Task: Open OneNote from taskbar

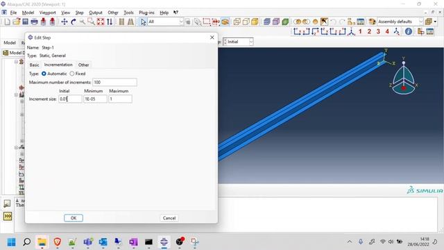Action: coord(133,242)
